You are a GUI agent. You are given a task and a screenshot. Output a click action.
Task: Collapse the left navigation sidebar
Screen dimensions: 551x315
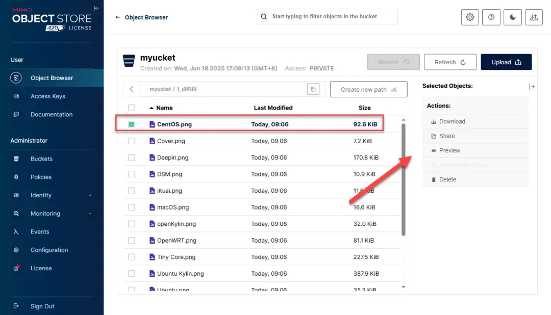[x=96, y=8]
